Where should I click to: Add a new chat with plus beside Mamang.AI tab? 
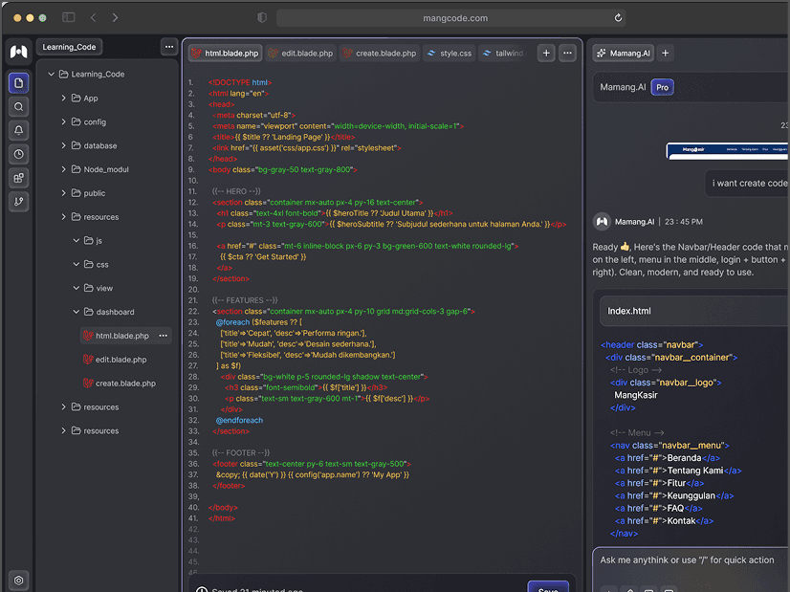click(665, 53)
